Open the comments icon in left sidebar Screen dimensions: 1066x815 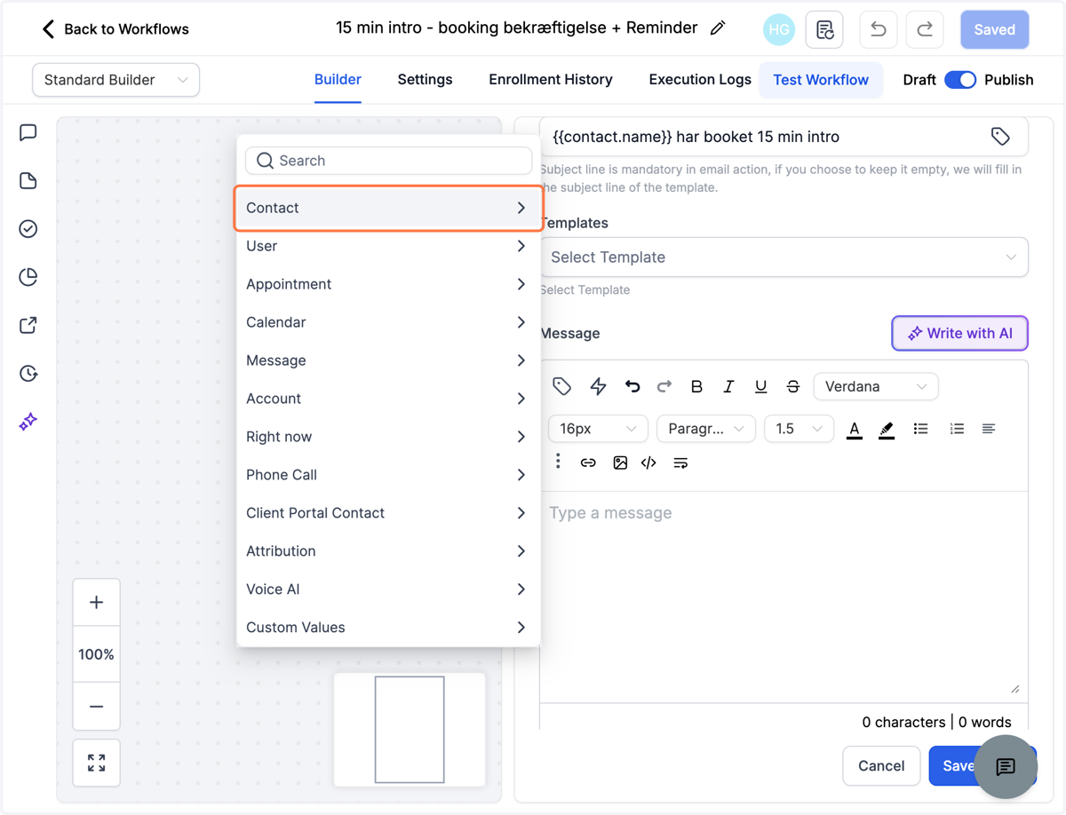pyautogui.click(x=28, y=133)
